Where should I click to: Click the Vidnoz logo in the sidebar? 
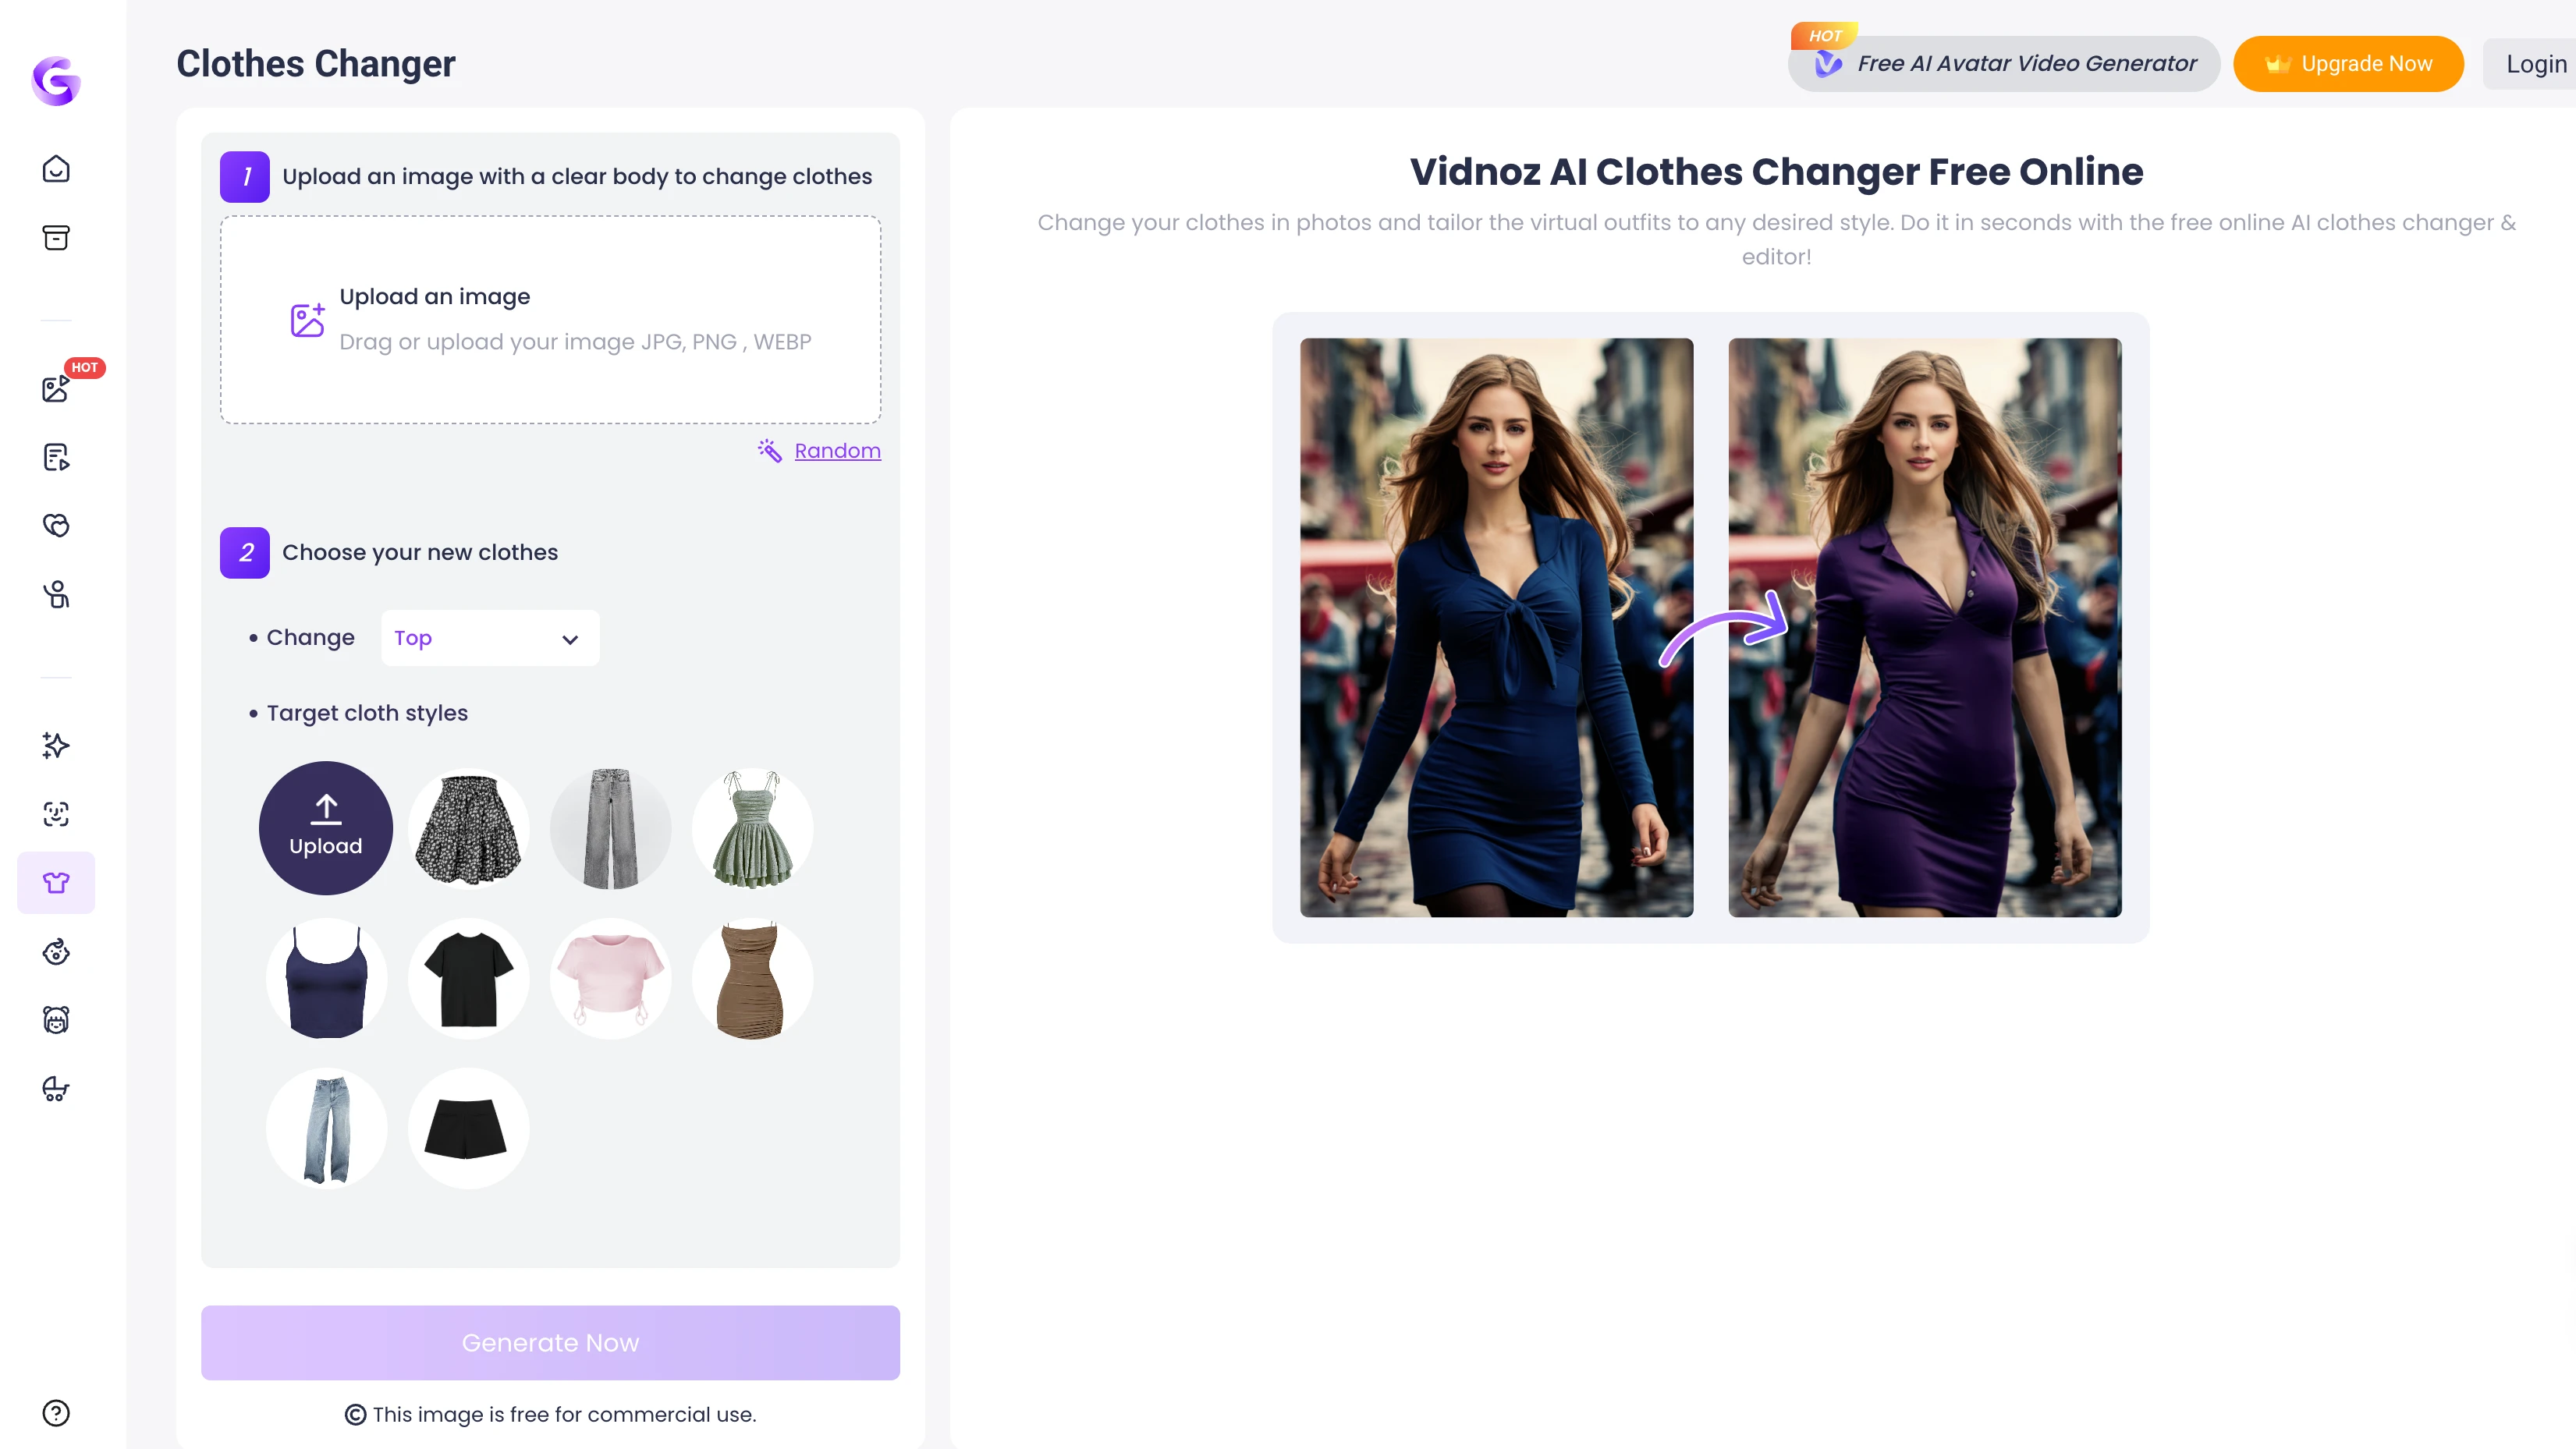click(56, 80)
